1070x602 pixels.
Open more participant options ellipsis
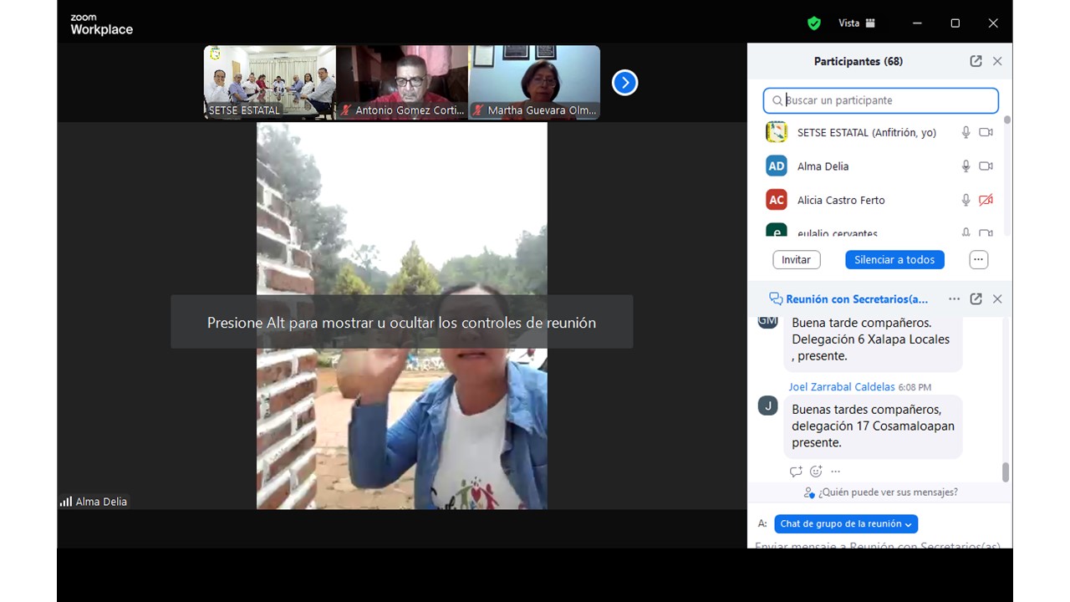coord(978,260)
